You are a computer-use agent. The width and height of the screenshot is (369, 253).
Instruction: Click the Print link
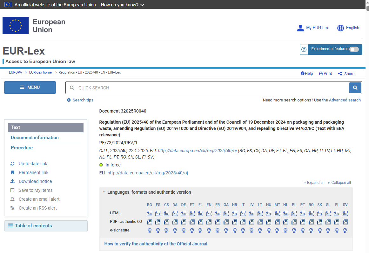pos(325,74)
